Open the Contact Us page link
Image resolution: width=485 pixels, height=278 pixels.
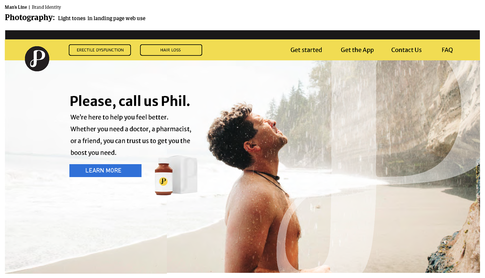(x=406, y=50)
